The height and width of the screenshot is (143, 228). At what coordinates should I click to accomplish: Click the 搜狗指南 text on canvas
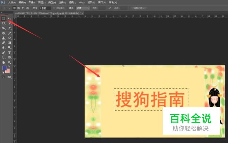150,99
